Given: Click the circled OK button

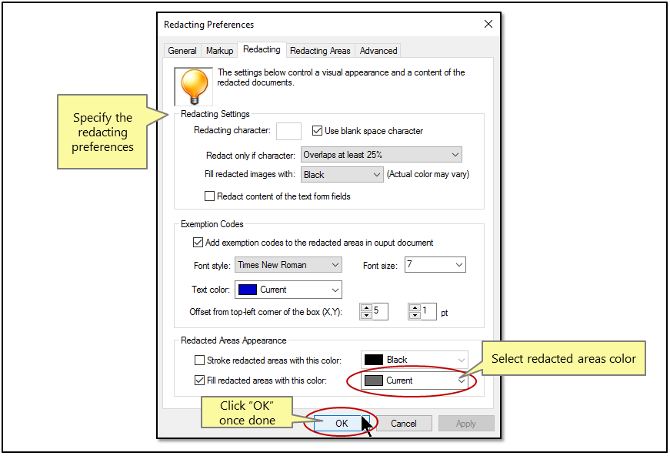Looking at the screenshot, I should (340, 423).
